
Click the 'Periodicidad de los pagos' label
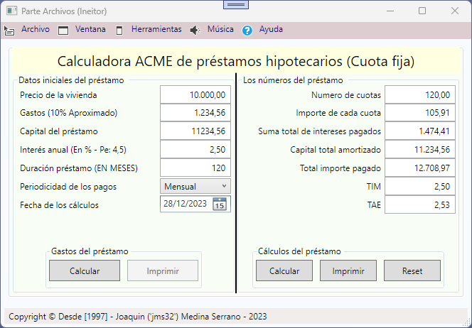(x=68, y=187)
